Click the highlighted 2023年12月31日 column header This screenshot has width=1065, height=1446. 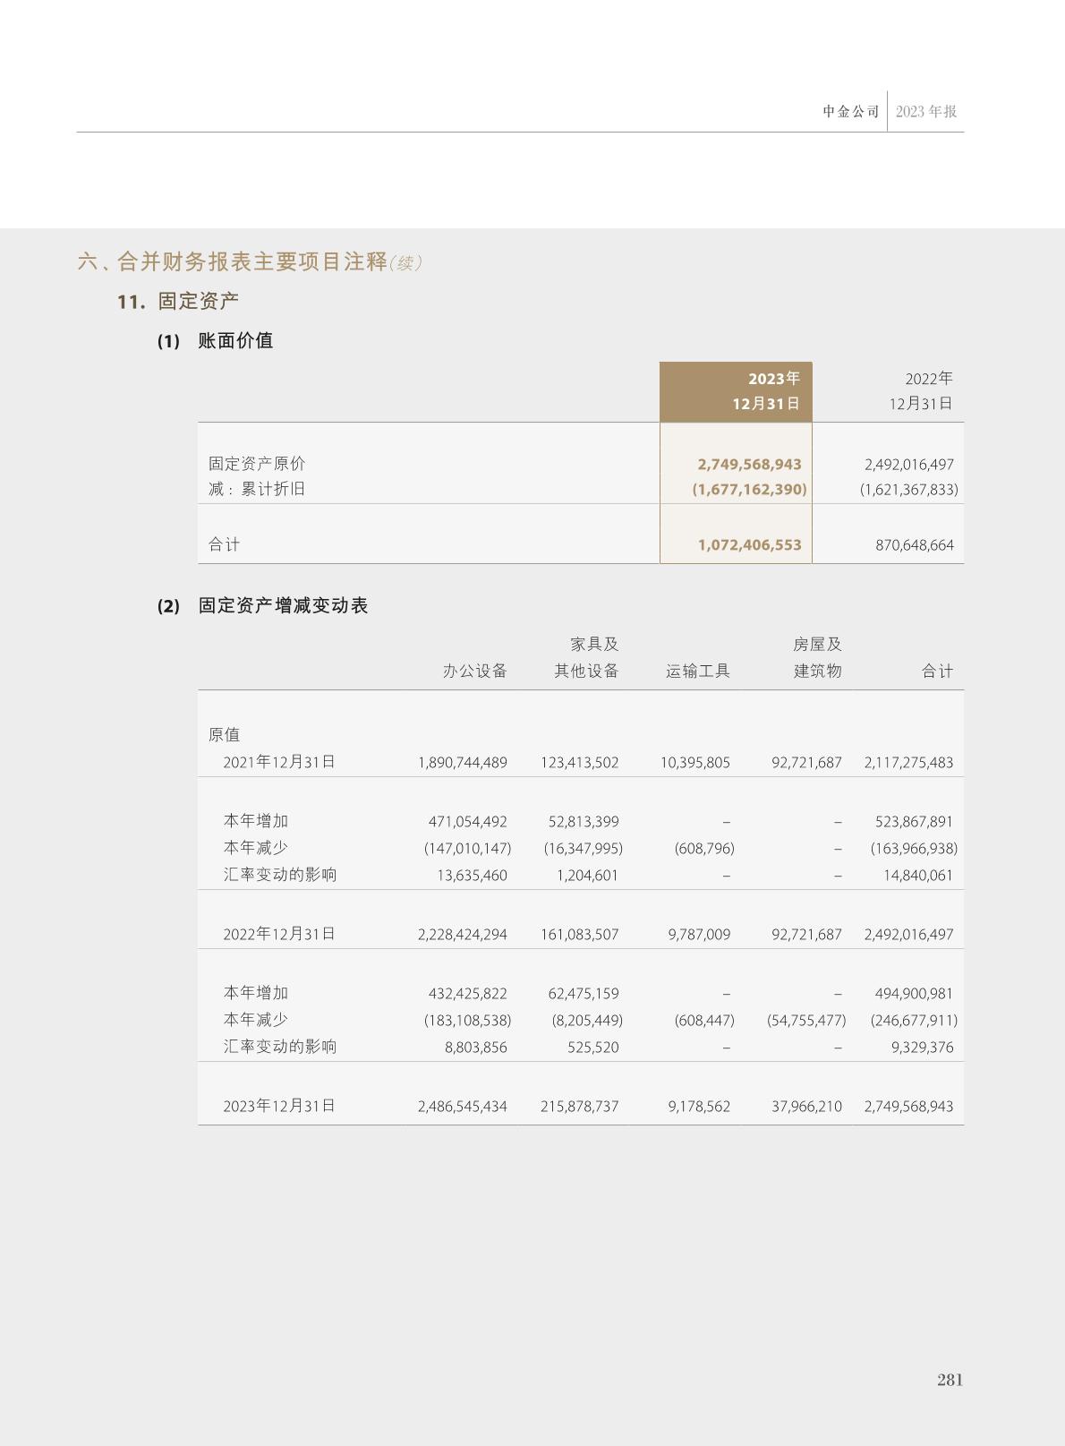click(x=736, y=391)
